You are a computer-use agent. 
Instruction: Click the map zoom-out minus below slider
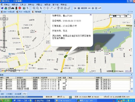[4, 50]
